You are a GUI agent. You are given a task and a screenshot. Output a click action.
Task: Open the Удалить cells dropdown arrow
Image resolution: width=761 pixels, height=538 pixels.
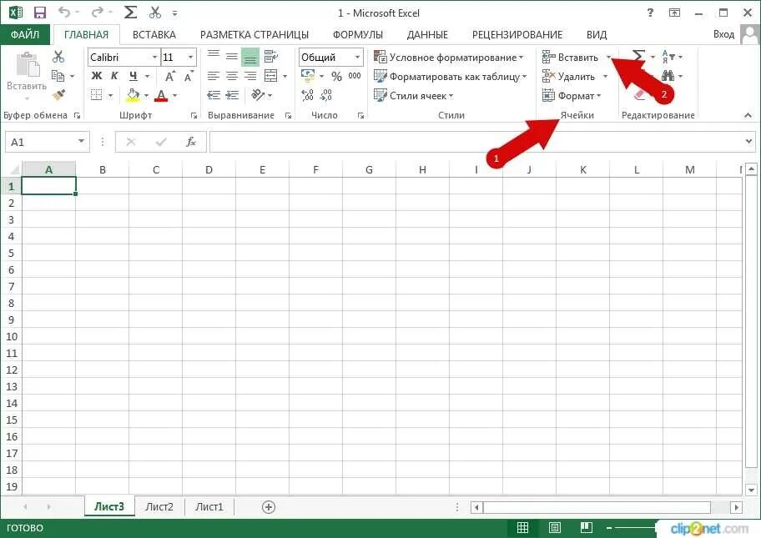pos(605,76)
